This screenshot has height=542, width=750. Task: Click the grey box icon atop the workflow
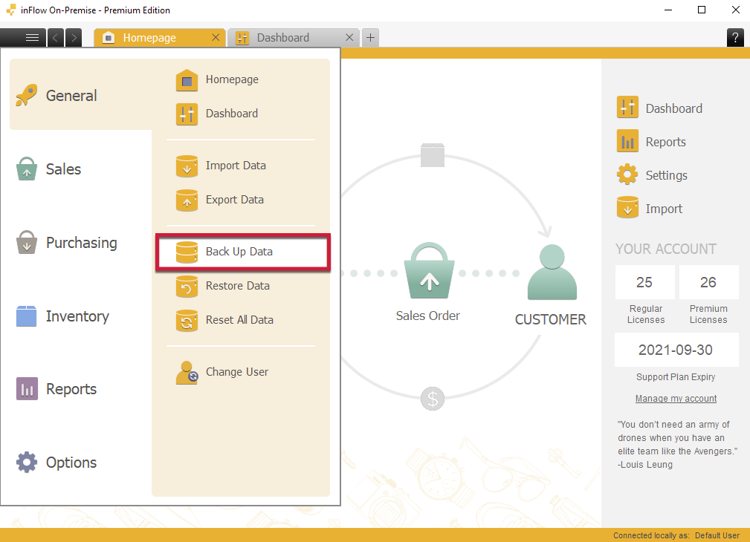(433, 155)
